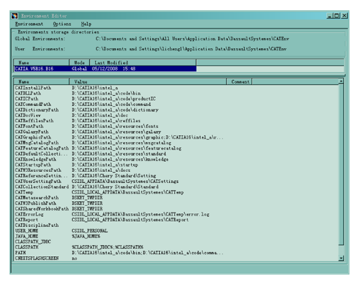Select the JAVA_HOME variable
The image size is (361, 282).
(x=27, y=236)
